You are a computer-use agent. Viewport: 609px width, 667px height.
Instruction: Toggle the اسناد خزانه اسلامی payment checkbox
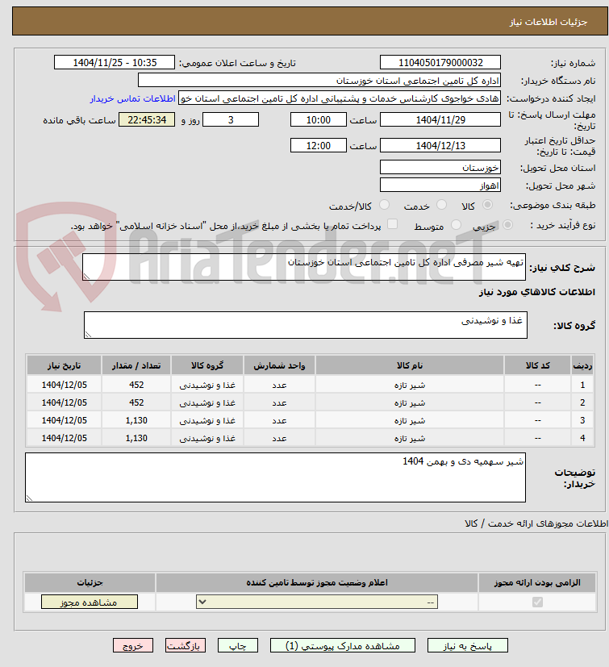pos(392,224)
